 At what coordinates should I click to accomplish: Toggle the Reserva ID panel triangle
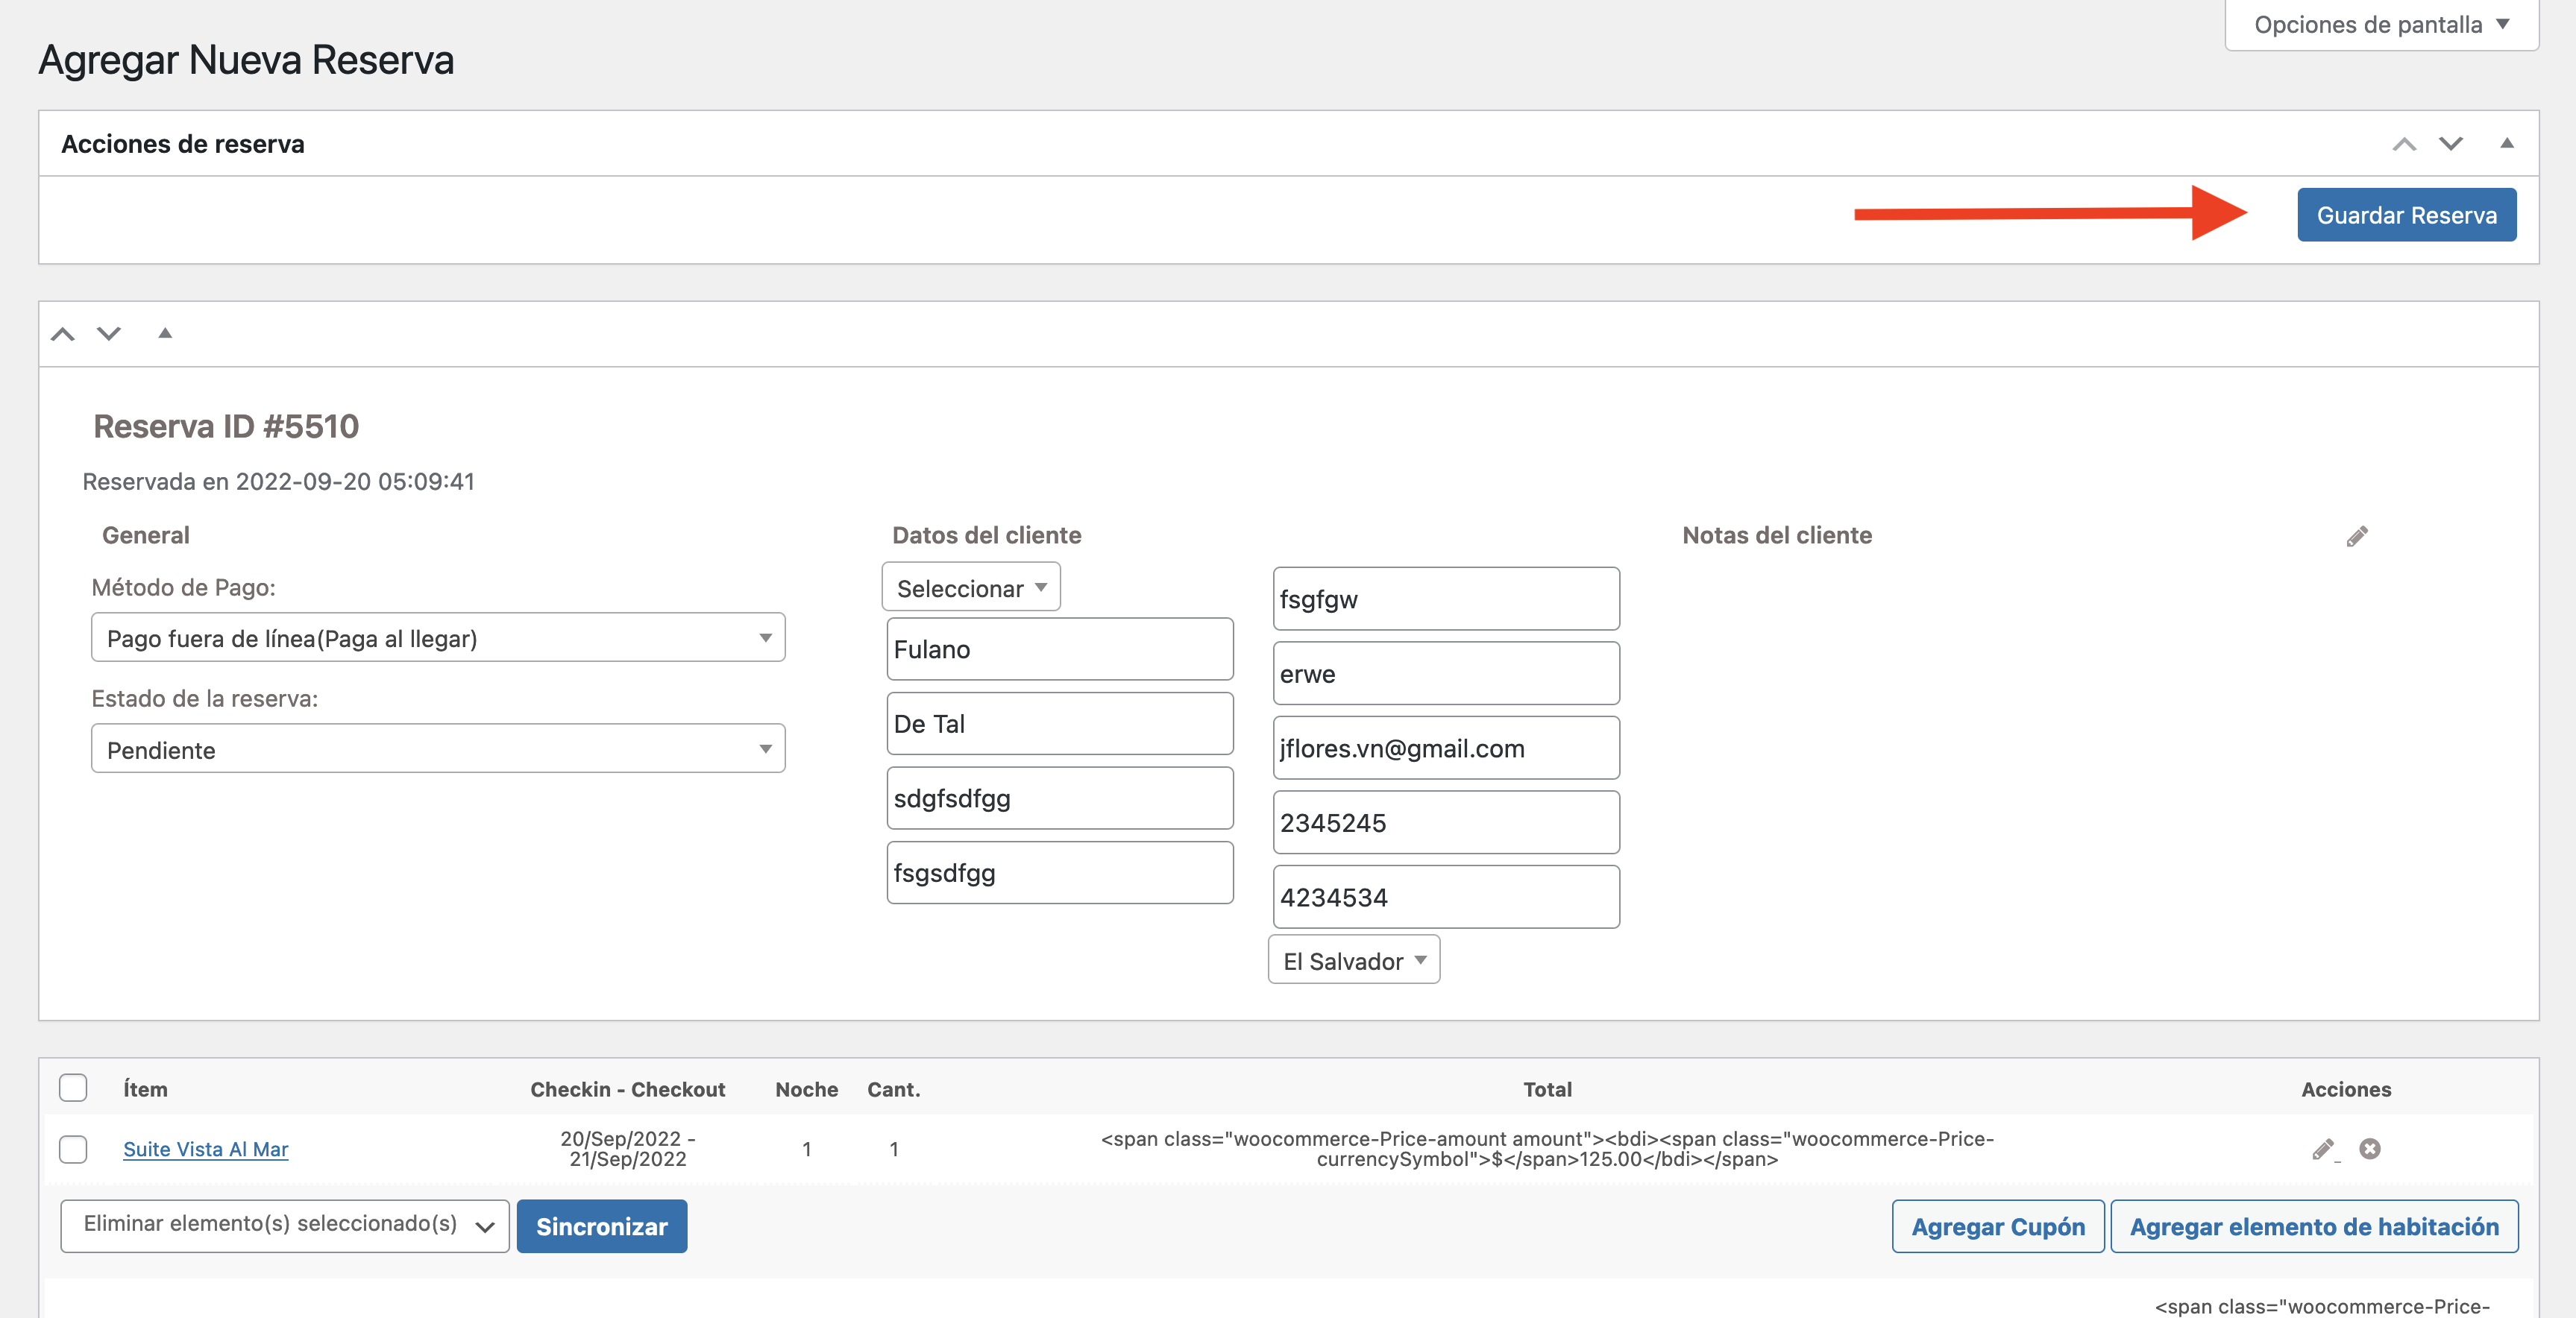click(165, 334)
